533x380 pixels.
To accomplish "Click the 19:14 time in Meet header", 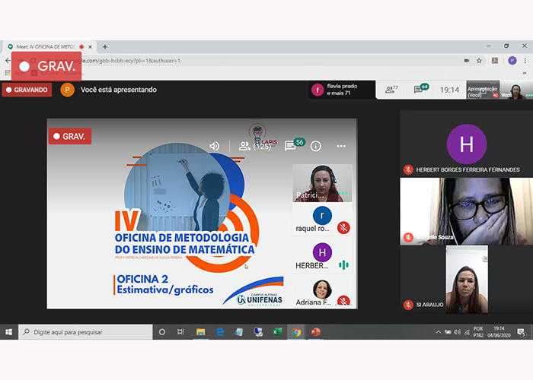I will 449,90.
